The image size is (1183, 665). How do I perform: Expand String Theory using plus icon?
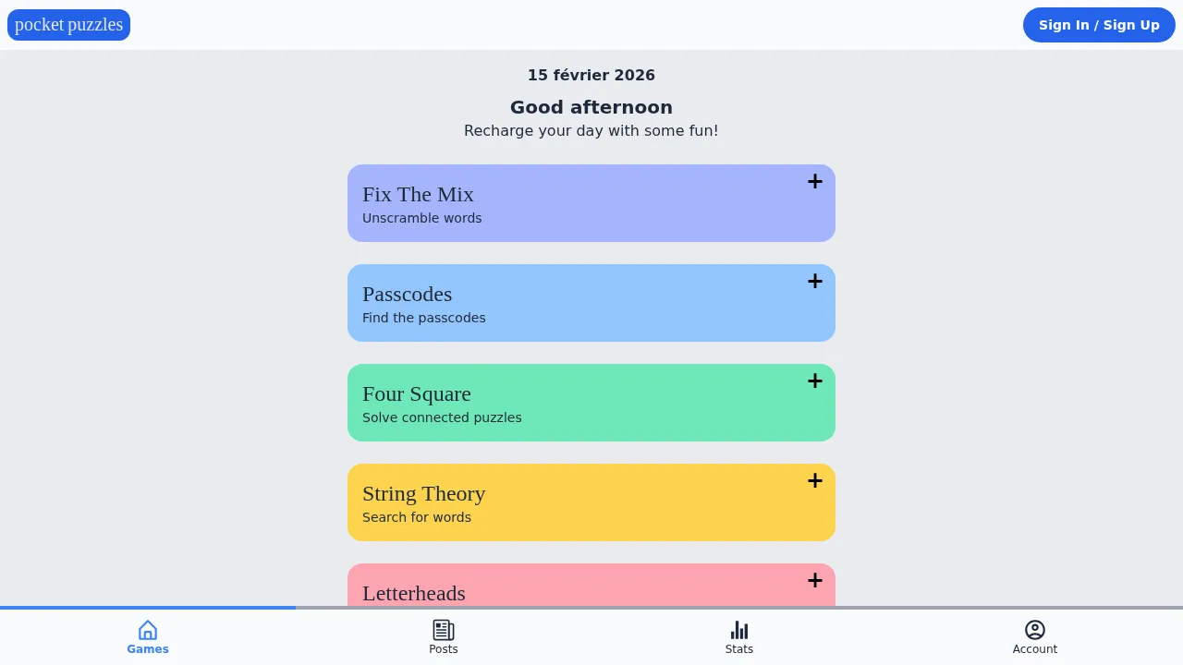click(814, 481)
